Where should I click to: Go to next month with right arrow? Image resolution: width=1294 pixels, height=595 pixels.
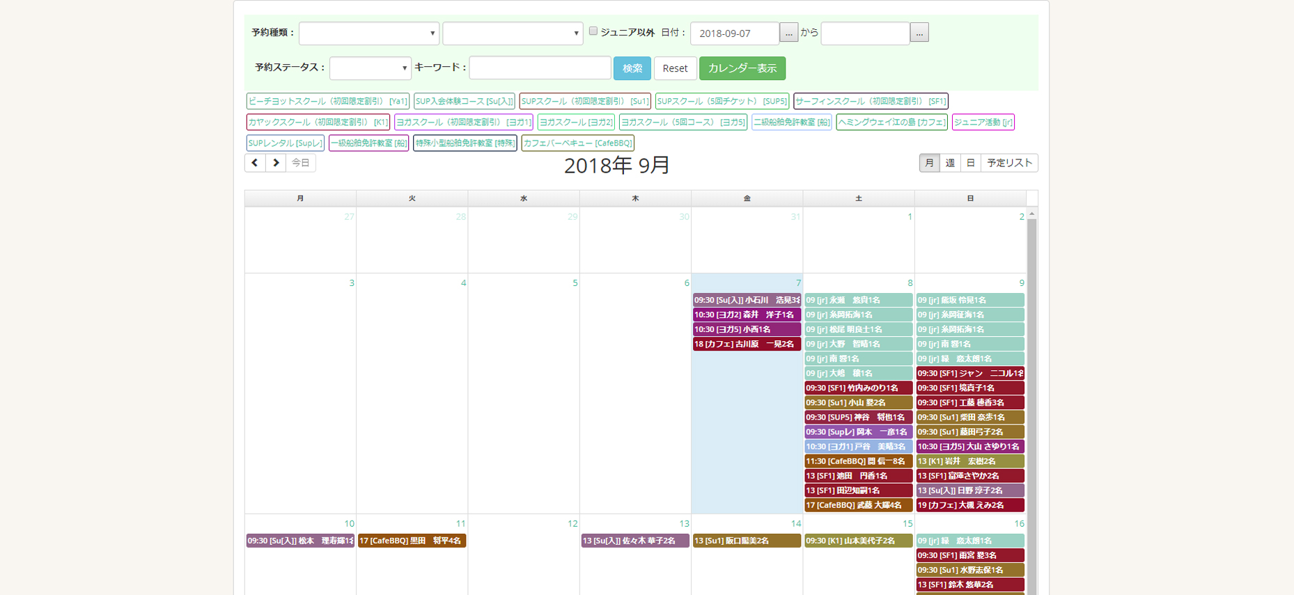click(x=276, y=163)
